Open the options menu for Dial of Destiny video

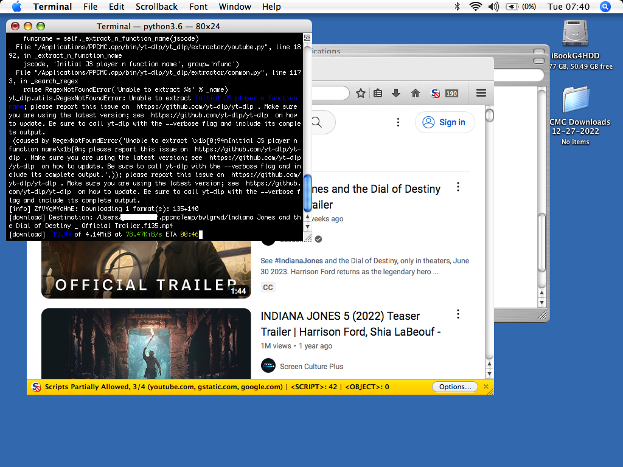458,187
